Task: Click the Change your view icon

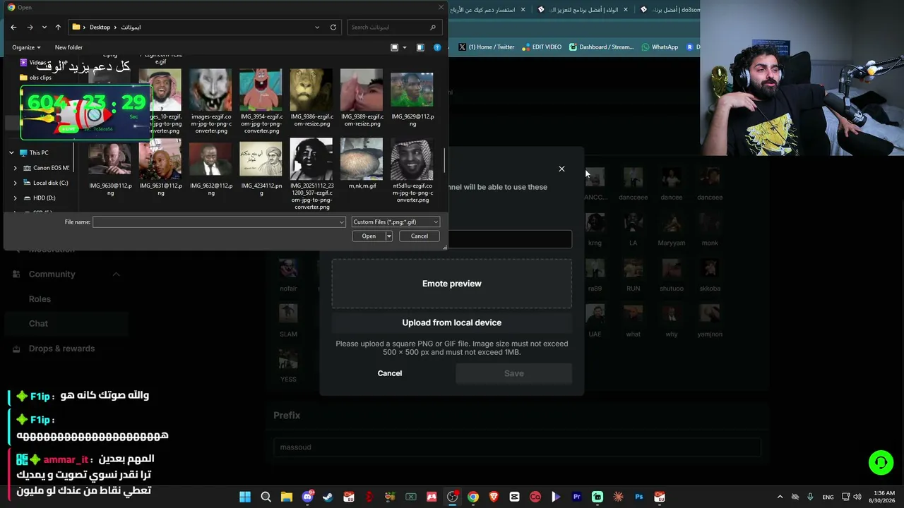Action: pos(395,47)
